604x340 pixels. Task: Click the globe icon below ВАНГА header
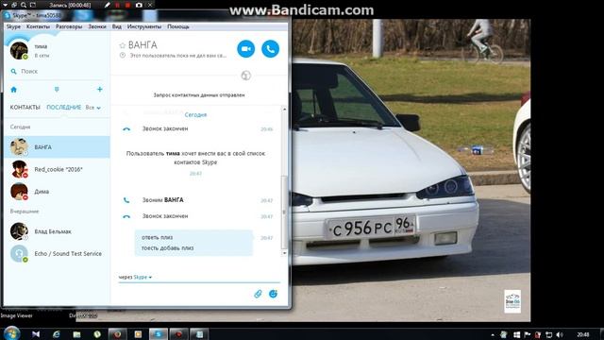245,76
